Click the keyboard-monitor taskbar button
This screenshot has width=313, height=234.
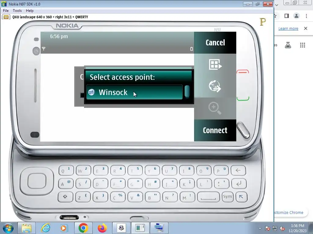[x=159, y=228]
